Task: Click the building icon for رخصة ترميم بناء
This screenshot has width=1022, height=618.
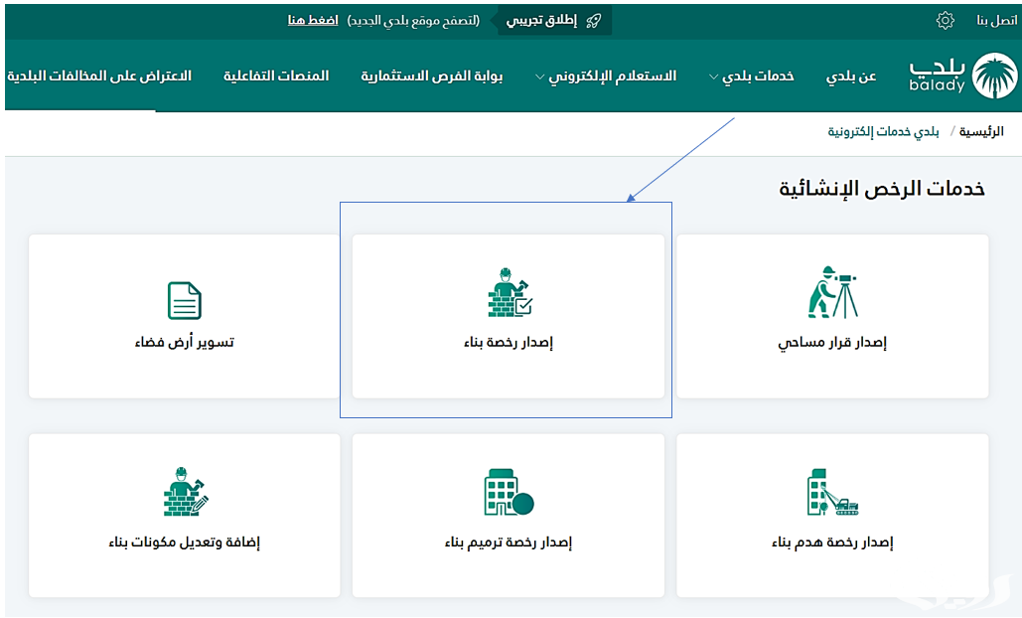Action: pyautogui.click(x=510, y=492)
